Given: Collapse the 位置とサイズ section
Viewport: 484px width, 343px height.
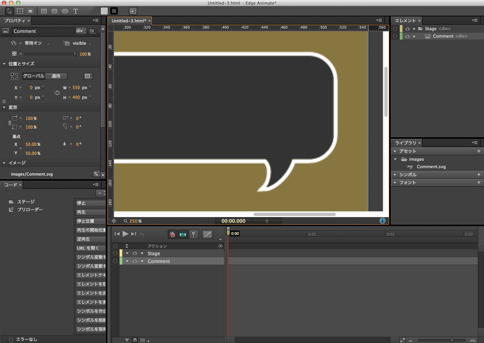Looking at the screenshot, I should coord(4,64).
